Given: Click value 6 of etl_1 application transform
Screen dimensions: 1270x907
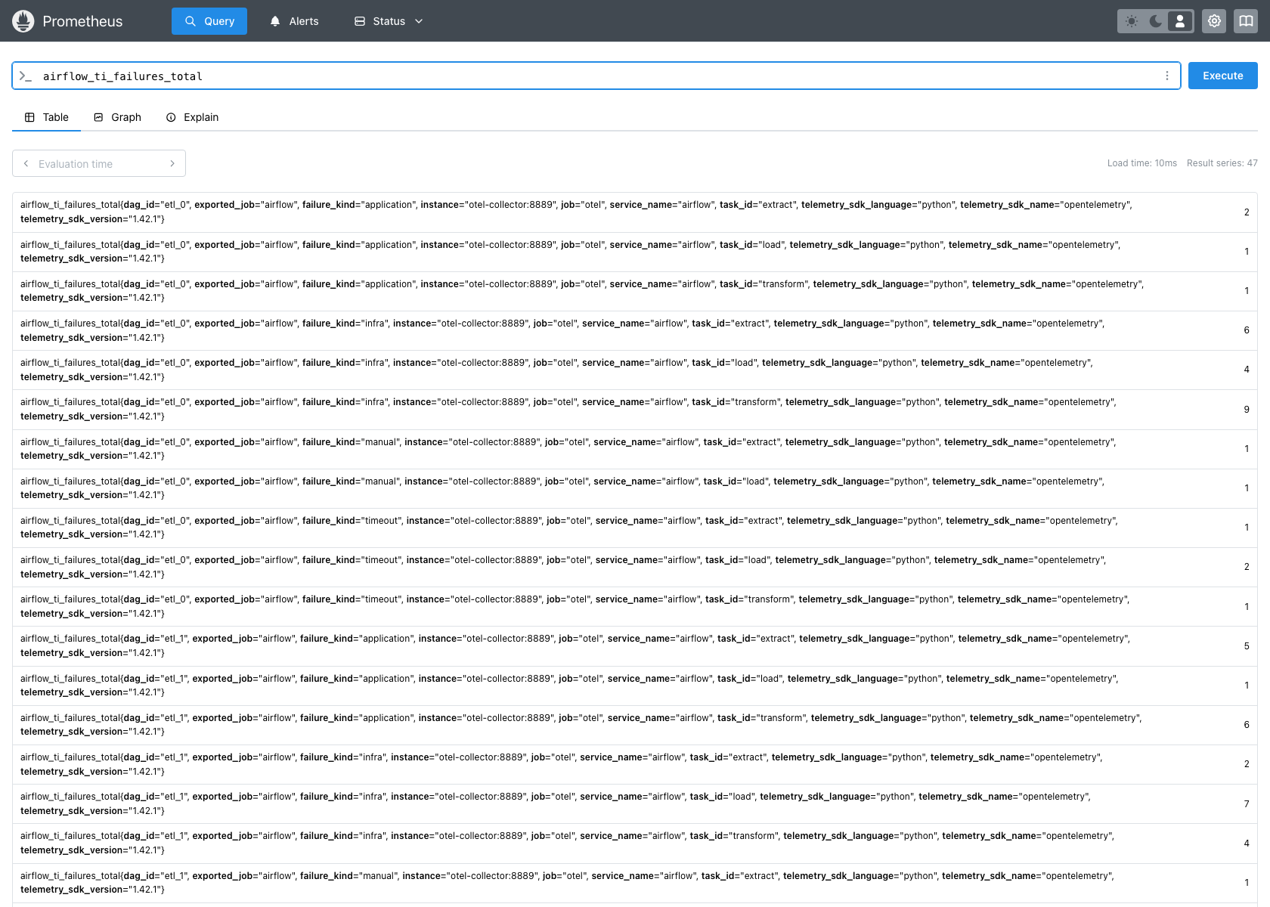Looking at the screenshot, I should (x=1247, y=725).
